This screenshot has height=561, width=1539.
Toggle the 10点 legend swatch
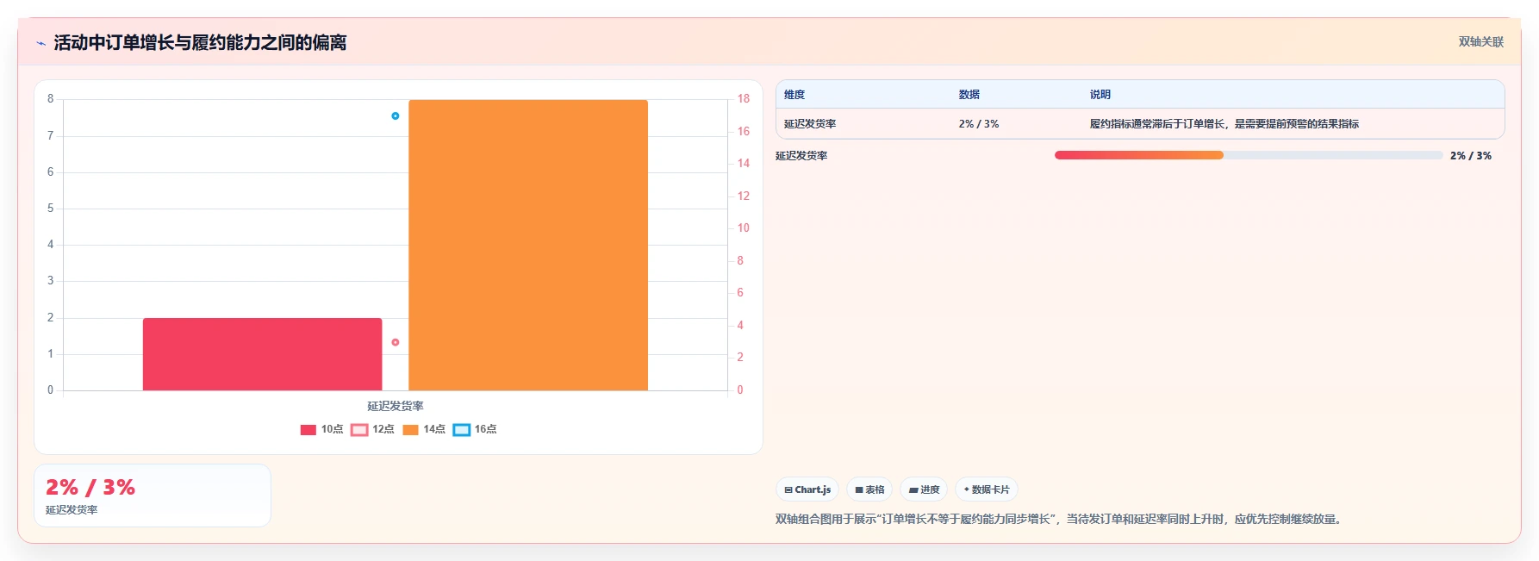click(x=308, y=429)
